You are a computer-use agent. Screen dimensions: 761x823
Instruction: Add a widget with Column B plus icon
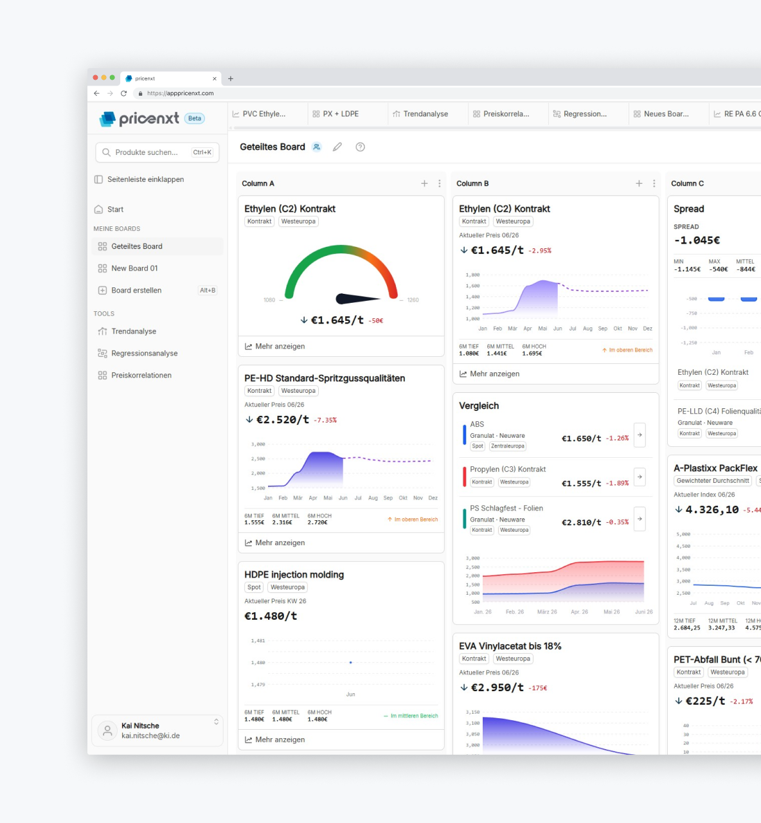(639, 183)
